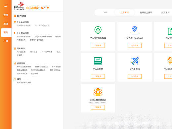Click the 模型 category icon
This screenshot has height=129, width=172.
pyautogui.click(x=15, y=79)
